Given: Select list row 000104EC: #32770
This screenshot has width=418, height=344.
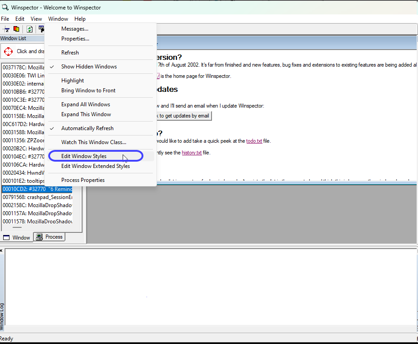Looking at the screenshot, I should point(23,157).
